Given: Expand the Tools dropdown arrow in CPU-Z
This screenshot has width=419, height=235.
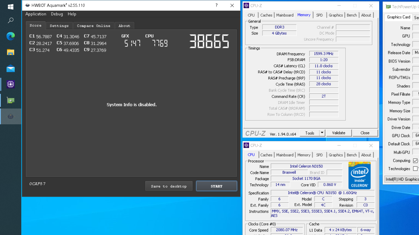Looking at the screenshot, I should (x=322, y=133).
